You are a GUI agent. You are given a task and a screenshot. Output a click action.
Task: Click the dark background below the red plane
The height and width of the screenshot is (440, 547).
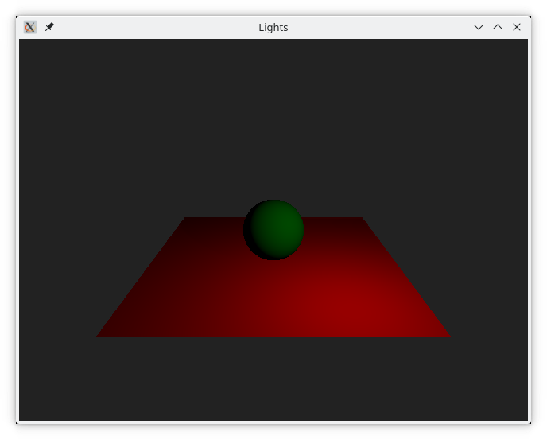[273, 378]
